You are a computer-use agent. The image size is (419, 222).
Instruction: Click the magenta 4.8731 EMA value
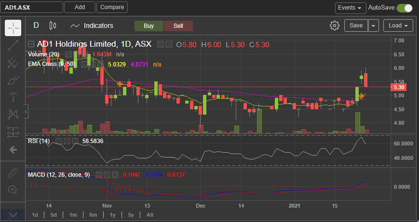pos(139,65)
